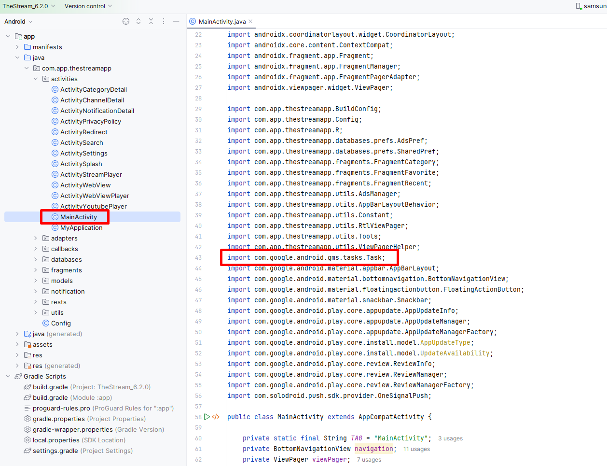Click the run gutter arrow at line 58
This screenshot has width=607, height=466.
click(207, 417)
